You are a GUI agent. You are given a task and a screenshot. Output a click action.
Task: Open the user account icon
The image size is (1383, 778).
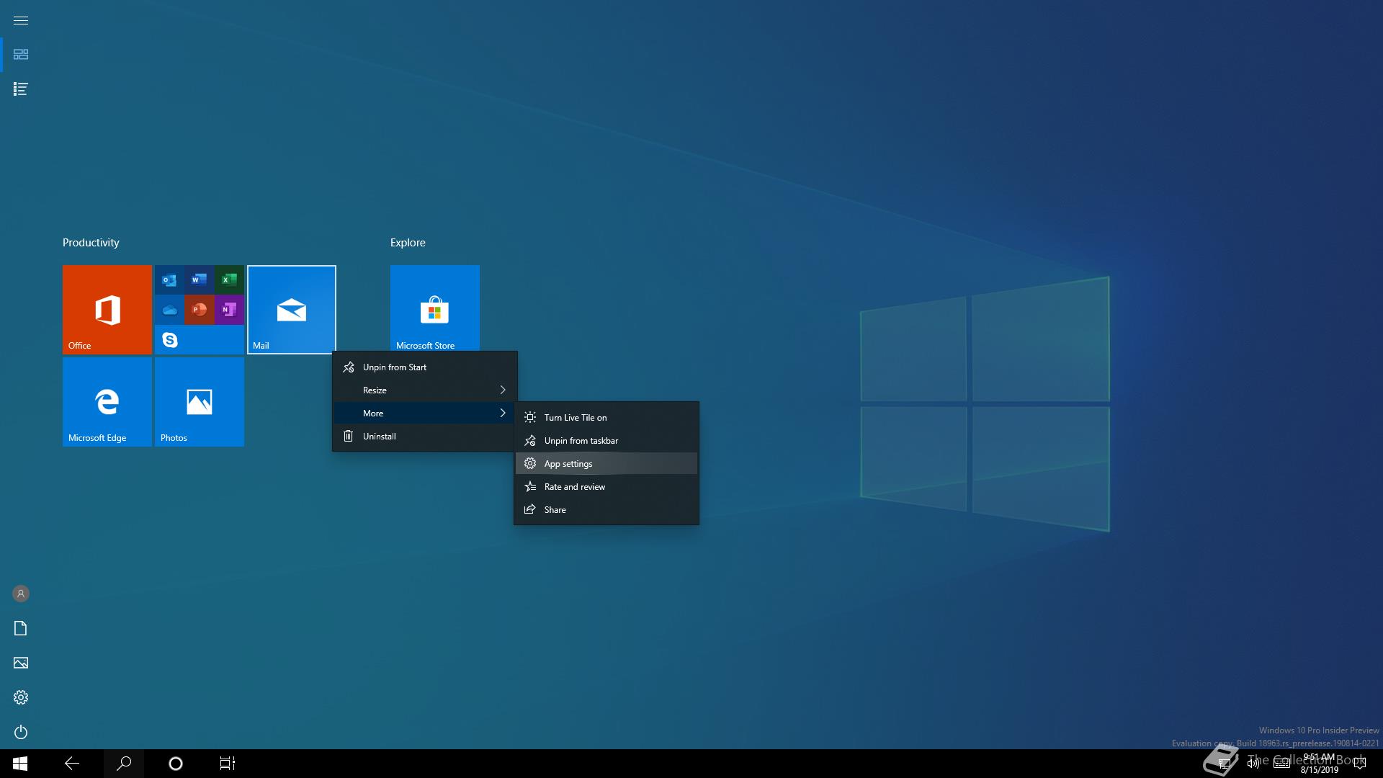21,594
